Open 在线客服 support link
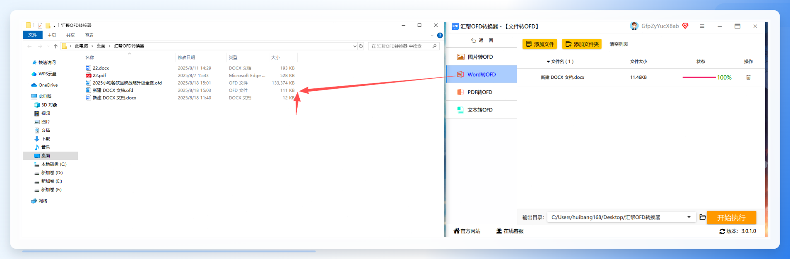Viewport: 790px width, 259px height. coord(510,231)
